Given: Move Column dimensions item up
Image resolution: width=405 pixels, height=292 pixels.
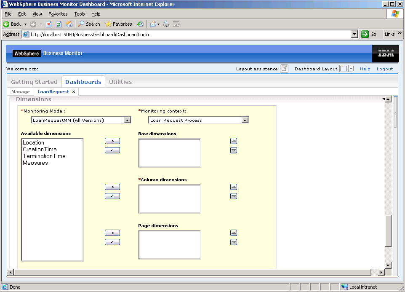Looking at the screenshot, I should tap(234, 187).
